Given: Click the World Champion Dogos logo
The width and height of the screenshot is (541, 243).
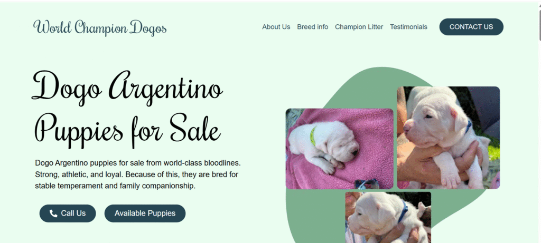Looking at the screenshot, I should [x=100, y=28].
